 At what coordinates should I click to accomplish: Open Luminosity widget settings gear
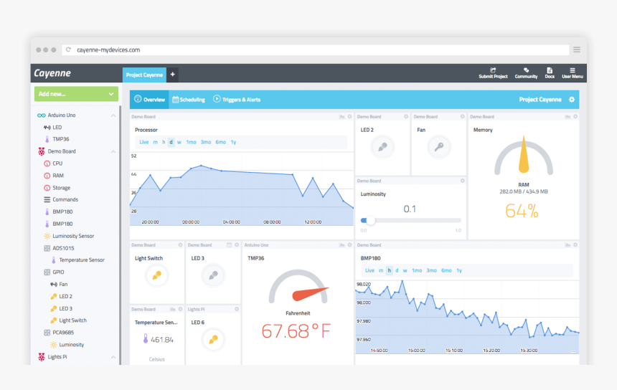[x=462, y=181]
